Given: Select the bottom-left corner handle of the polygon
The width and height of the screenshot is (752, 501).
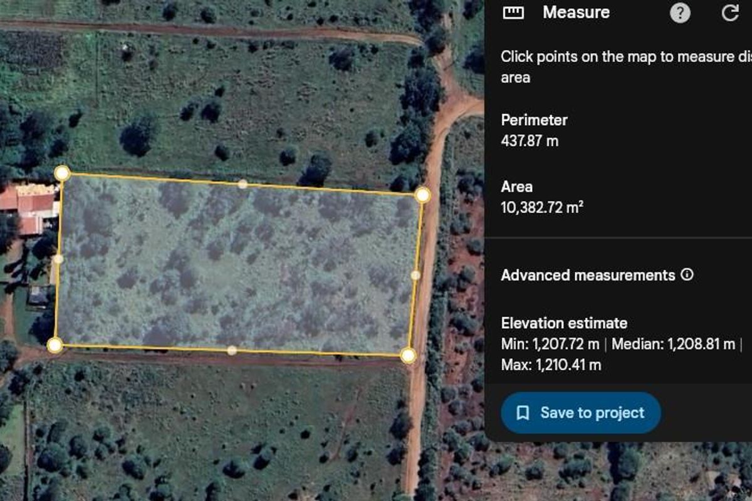Looking at the screenshot, I should pyautogui.click(x=55, y=344).
